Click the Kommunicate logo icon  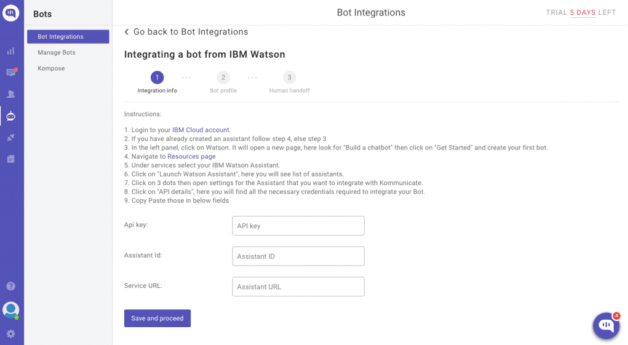coord(11,13)
